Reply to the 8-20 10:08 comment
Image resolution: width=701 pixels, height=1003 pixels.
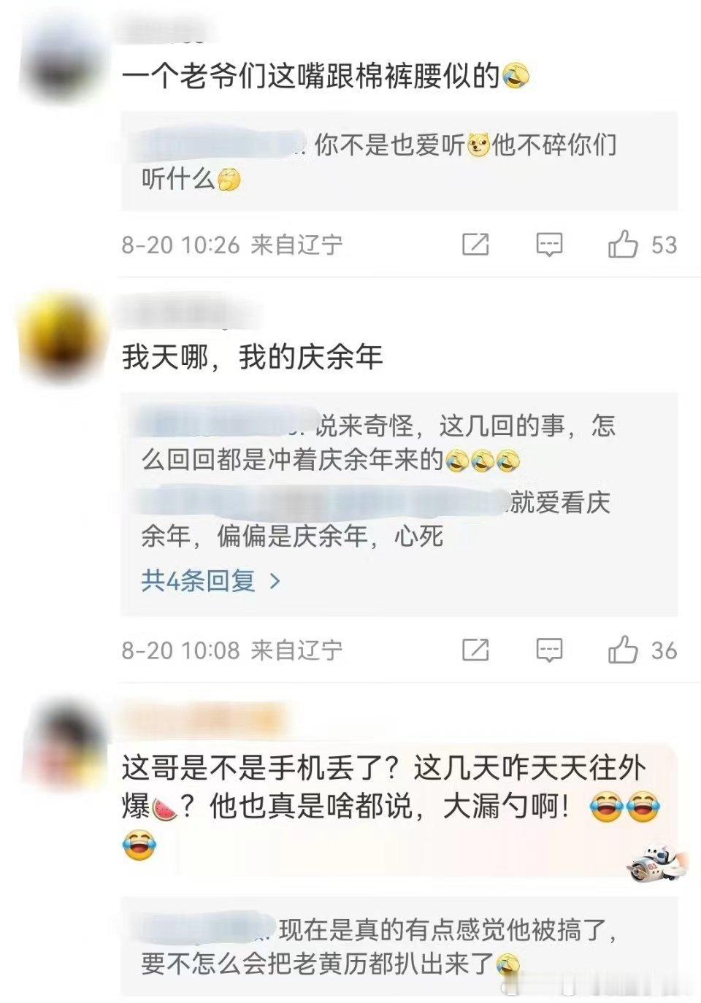point(549,650)
